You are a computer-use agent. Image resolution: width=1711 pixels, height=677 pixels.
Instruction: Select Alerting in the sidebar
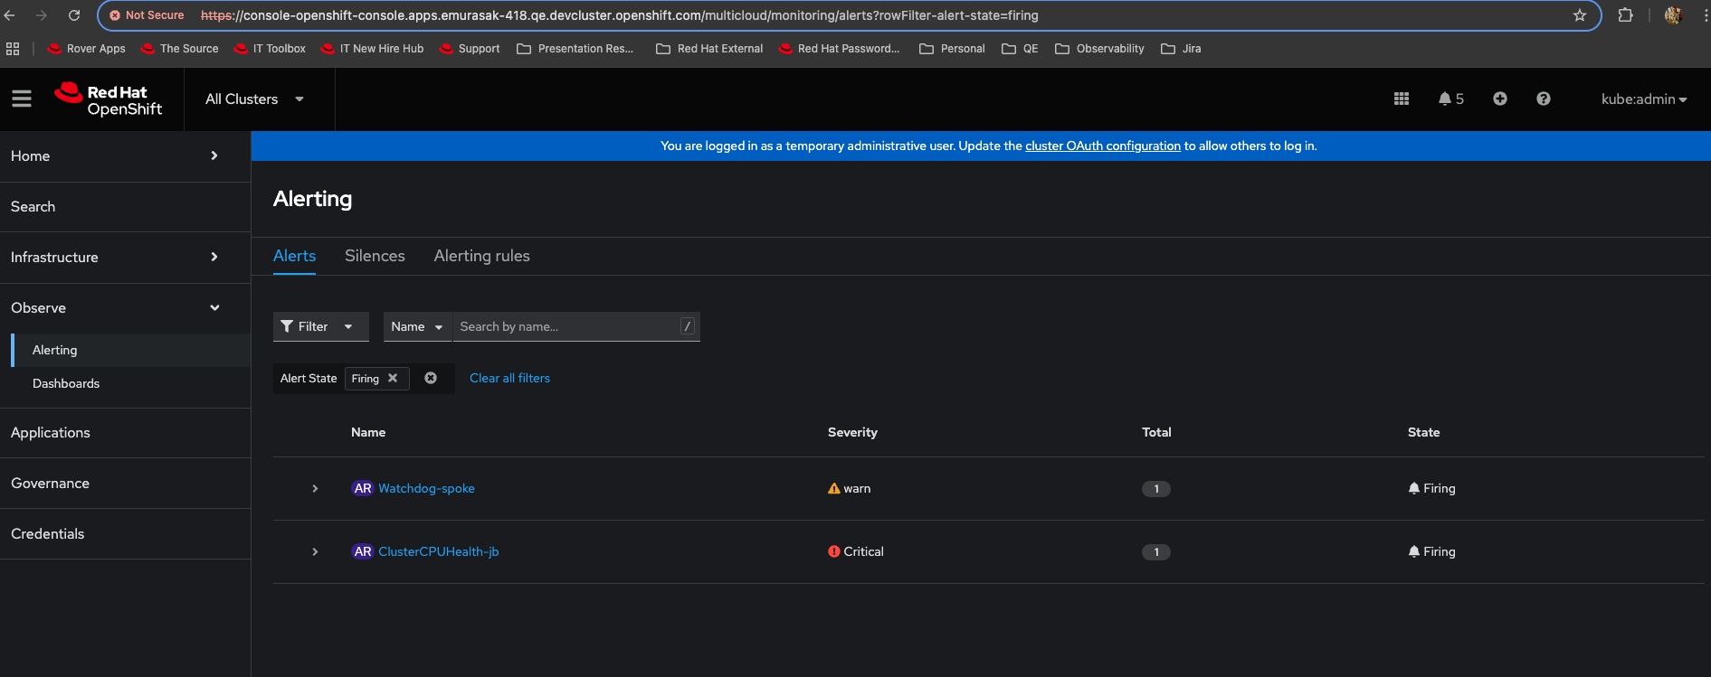click(x=131, y=350)
